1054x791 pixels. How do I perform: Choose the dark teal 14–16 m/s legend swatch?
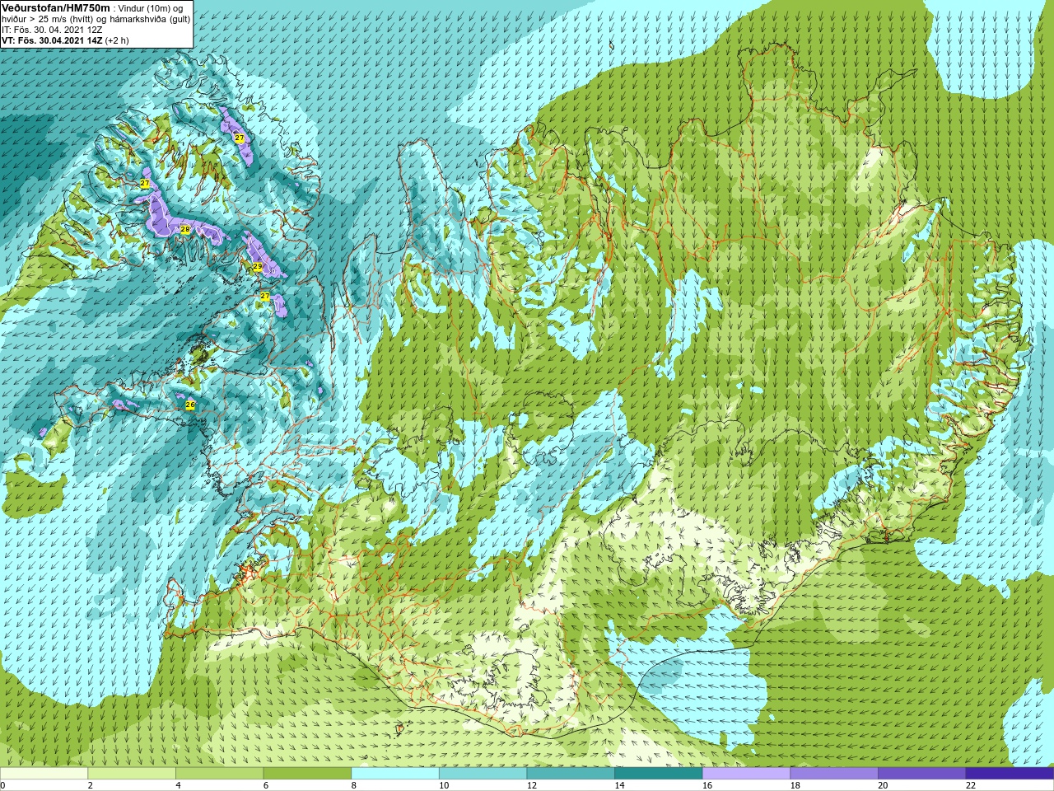tap(658, 773)
